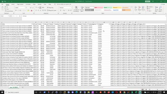Switch to the View tab
167x94 pixels.
(x=45, y=4)
